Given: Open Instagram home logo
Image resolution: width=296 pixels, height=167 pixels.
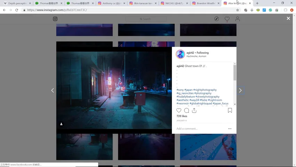Looking at the screenshot, I should (55, 19).
